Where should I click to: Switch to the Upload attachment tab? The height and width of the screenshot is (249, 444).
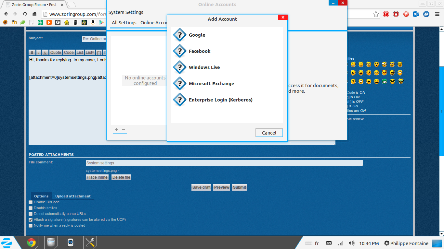click(73, 196)
